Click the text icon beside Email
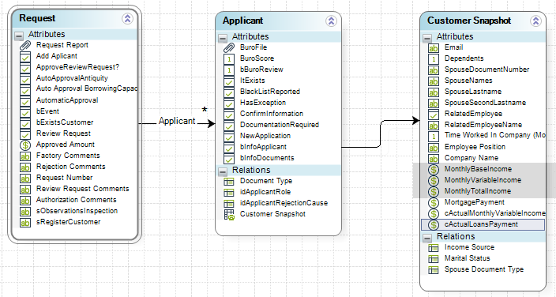The width and height of the screenshot is (556, 297). (434, 48)
